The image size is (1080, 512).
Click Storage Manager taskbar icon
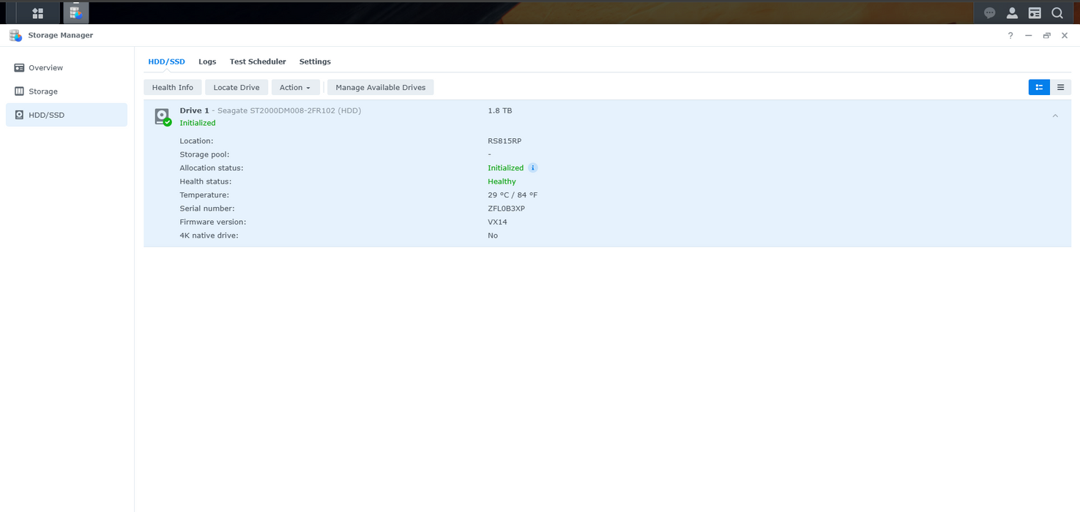point(75,12)
